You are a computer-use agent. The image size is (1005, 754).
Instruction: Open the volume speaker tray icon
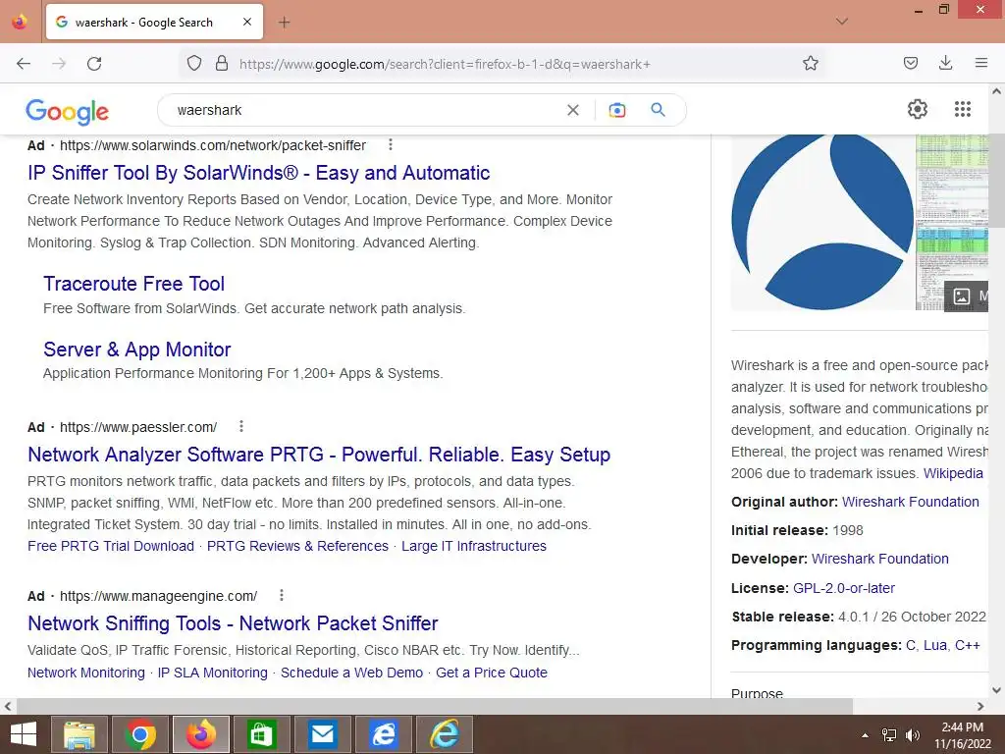coord(912,734)
